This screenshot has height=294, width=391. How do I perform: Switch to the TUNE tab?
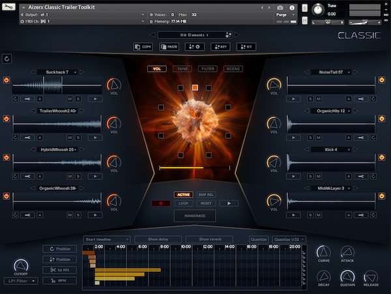point(182,68)
